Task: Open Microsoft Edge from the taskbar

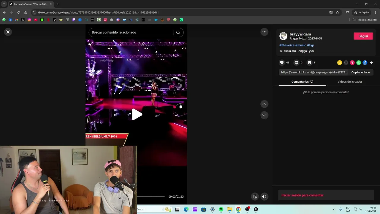Action: pyautogui.click(x=186, y=210)
